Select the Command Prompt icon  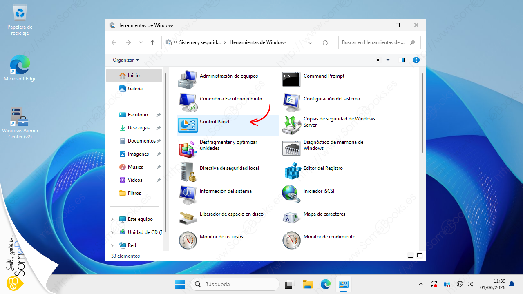[x=291, y=79]
